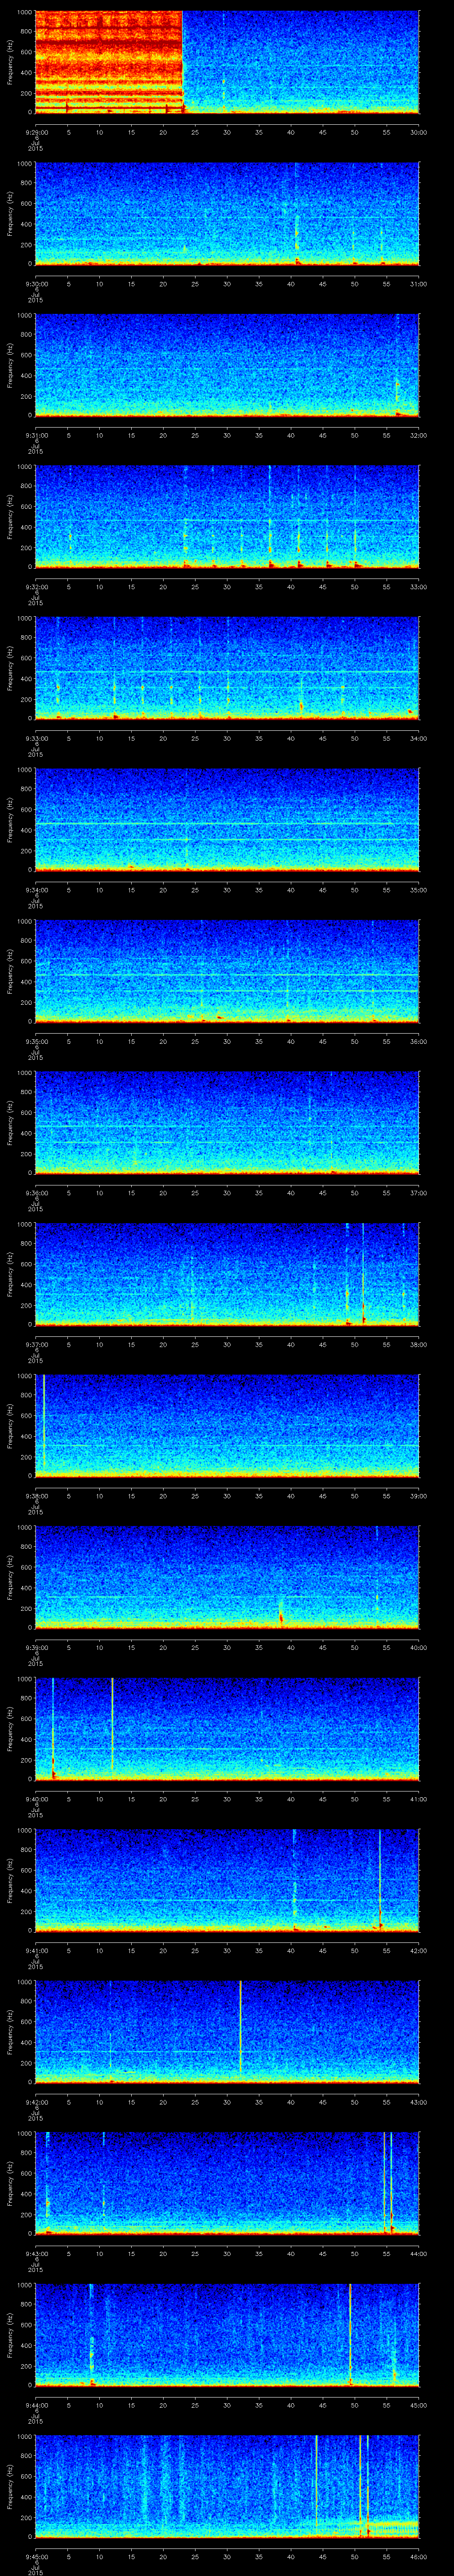Viewport: 454px width, 2576px height.
Task: Click the spectrogram panel starting at 9:43:00
Action: click(x=227, y=2183)
